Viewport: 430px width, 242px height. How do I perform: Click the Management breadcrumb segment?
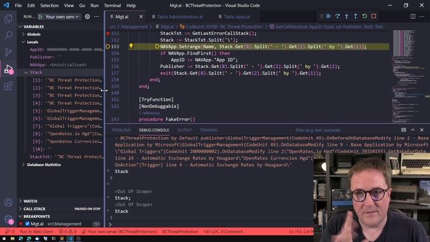[134, 27]
